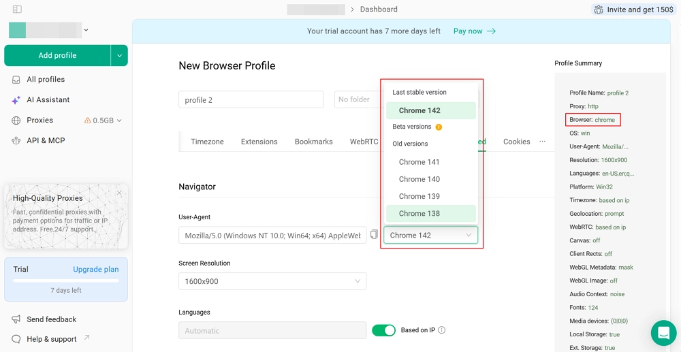Toggle the Languages Based on IP switch
This screenshot has width=681, height=352.
tap(383, 330)
